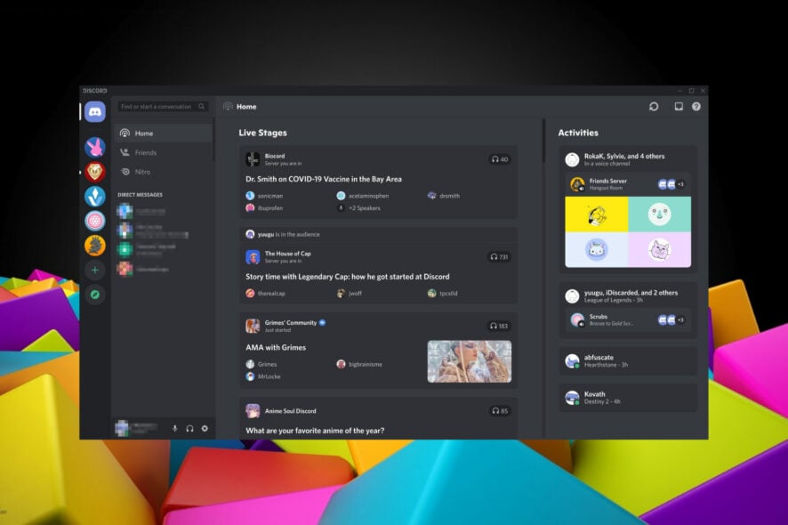Screen dimensions: 788x525
Task: Open the orange dragon server icon
Action: click(x=95, y=246)
